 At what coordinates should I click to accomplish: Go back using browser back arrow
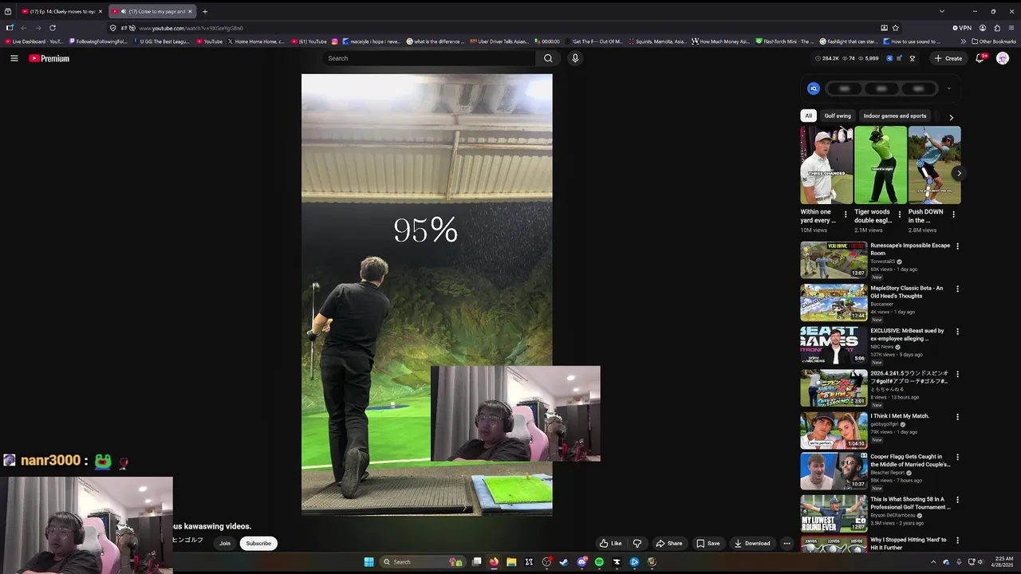(x=23, y=28)
